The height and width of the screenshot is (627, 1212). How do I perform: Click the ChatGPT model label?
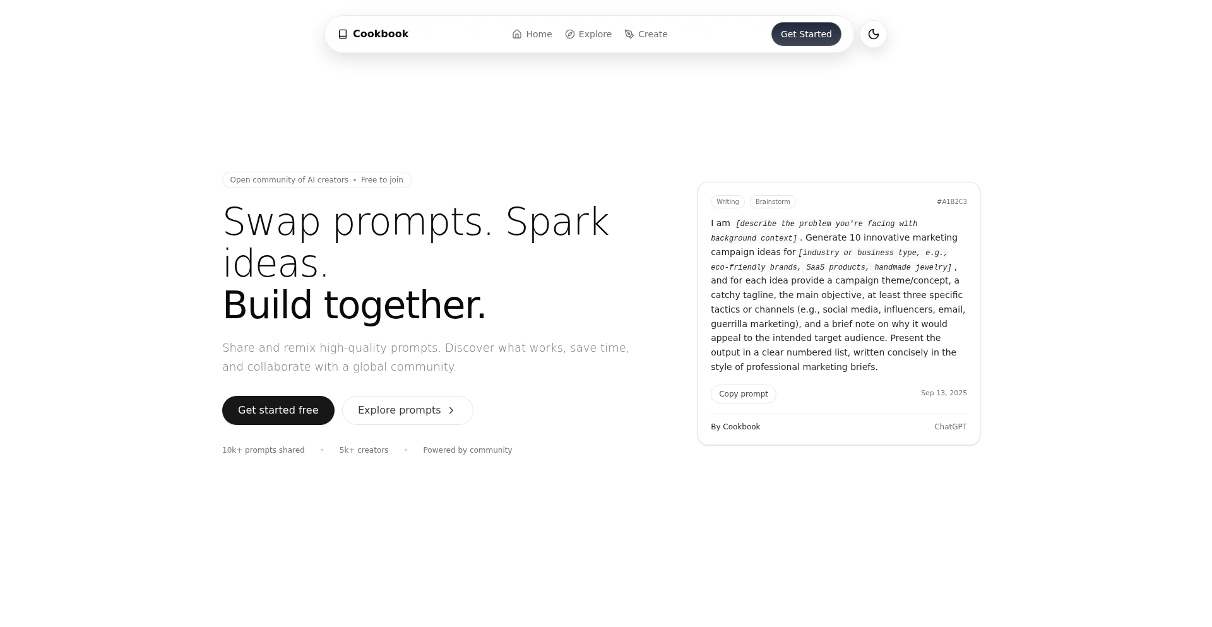950,427
